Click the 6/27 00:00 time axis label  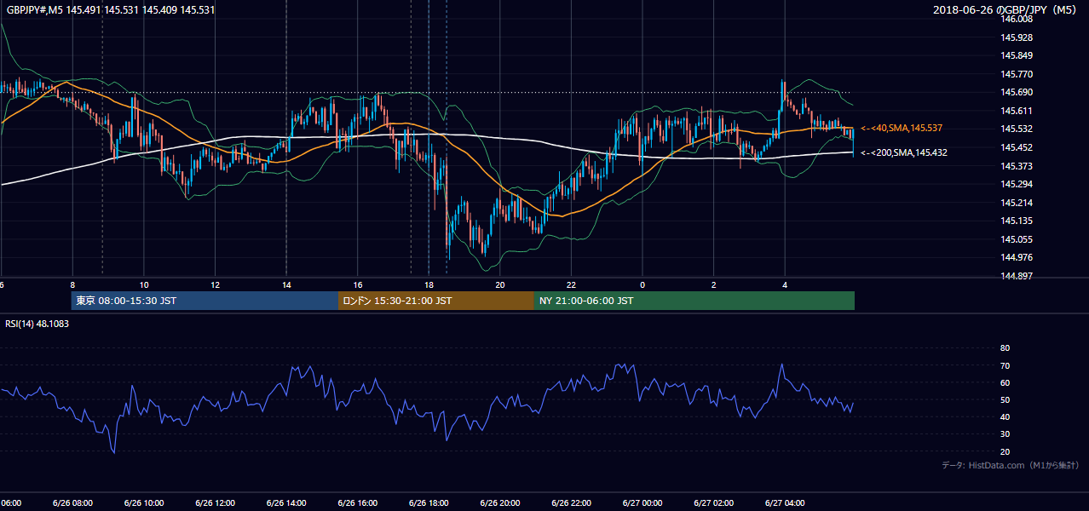(642, 503)
